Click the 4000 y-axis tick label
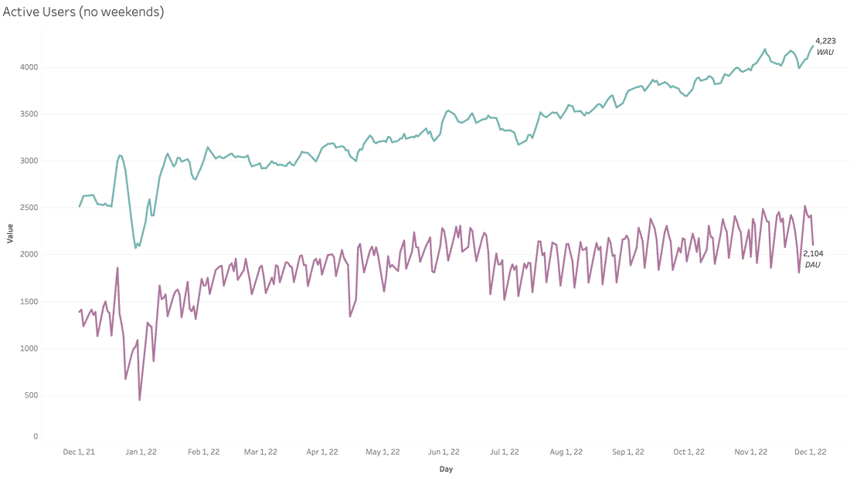This screenshot has height=478, width=850. tap(29, 67)
